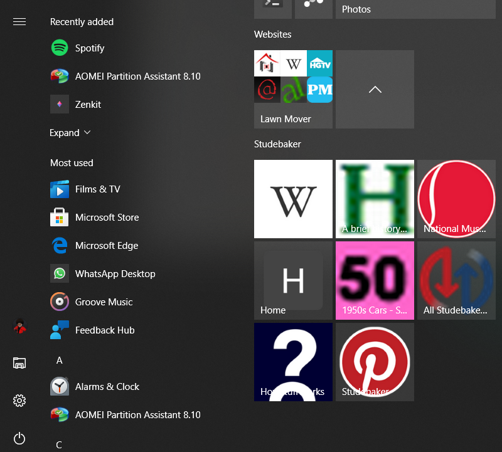Click the Studebaker group heading
The height and width of the screenshot is (452, 502).
(277, 144)
